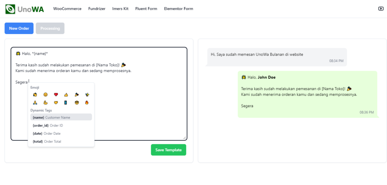387x185 pixels.
Task: Click the Dynamic Tags heading
Action: (41, 110)
